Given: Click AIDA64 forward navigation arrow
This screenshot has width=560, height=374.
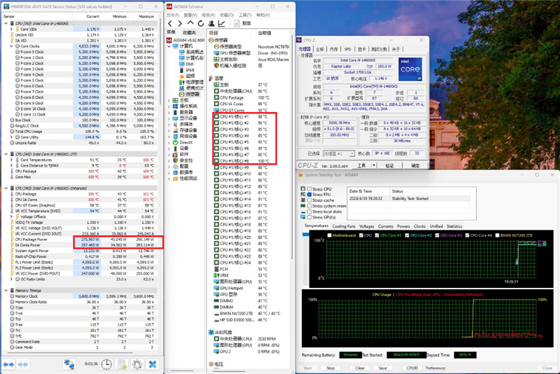Looking at the screenshot, I should 180,24.
